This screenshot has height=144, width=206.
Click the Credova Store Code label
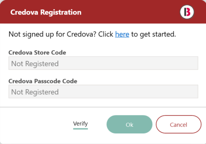point(37,53)
